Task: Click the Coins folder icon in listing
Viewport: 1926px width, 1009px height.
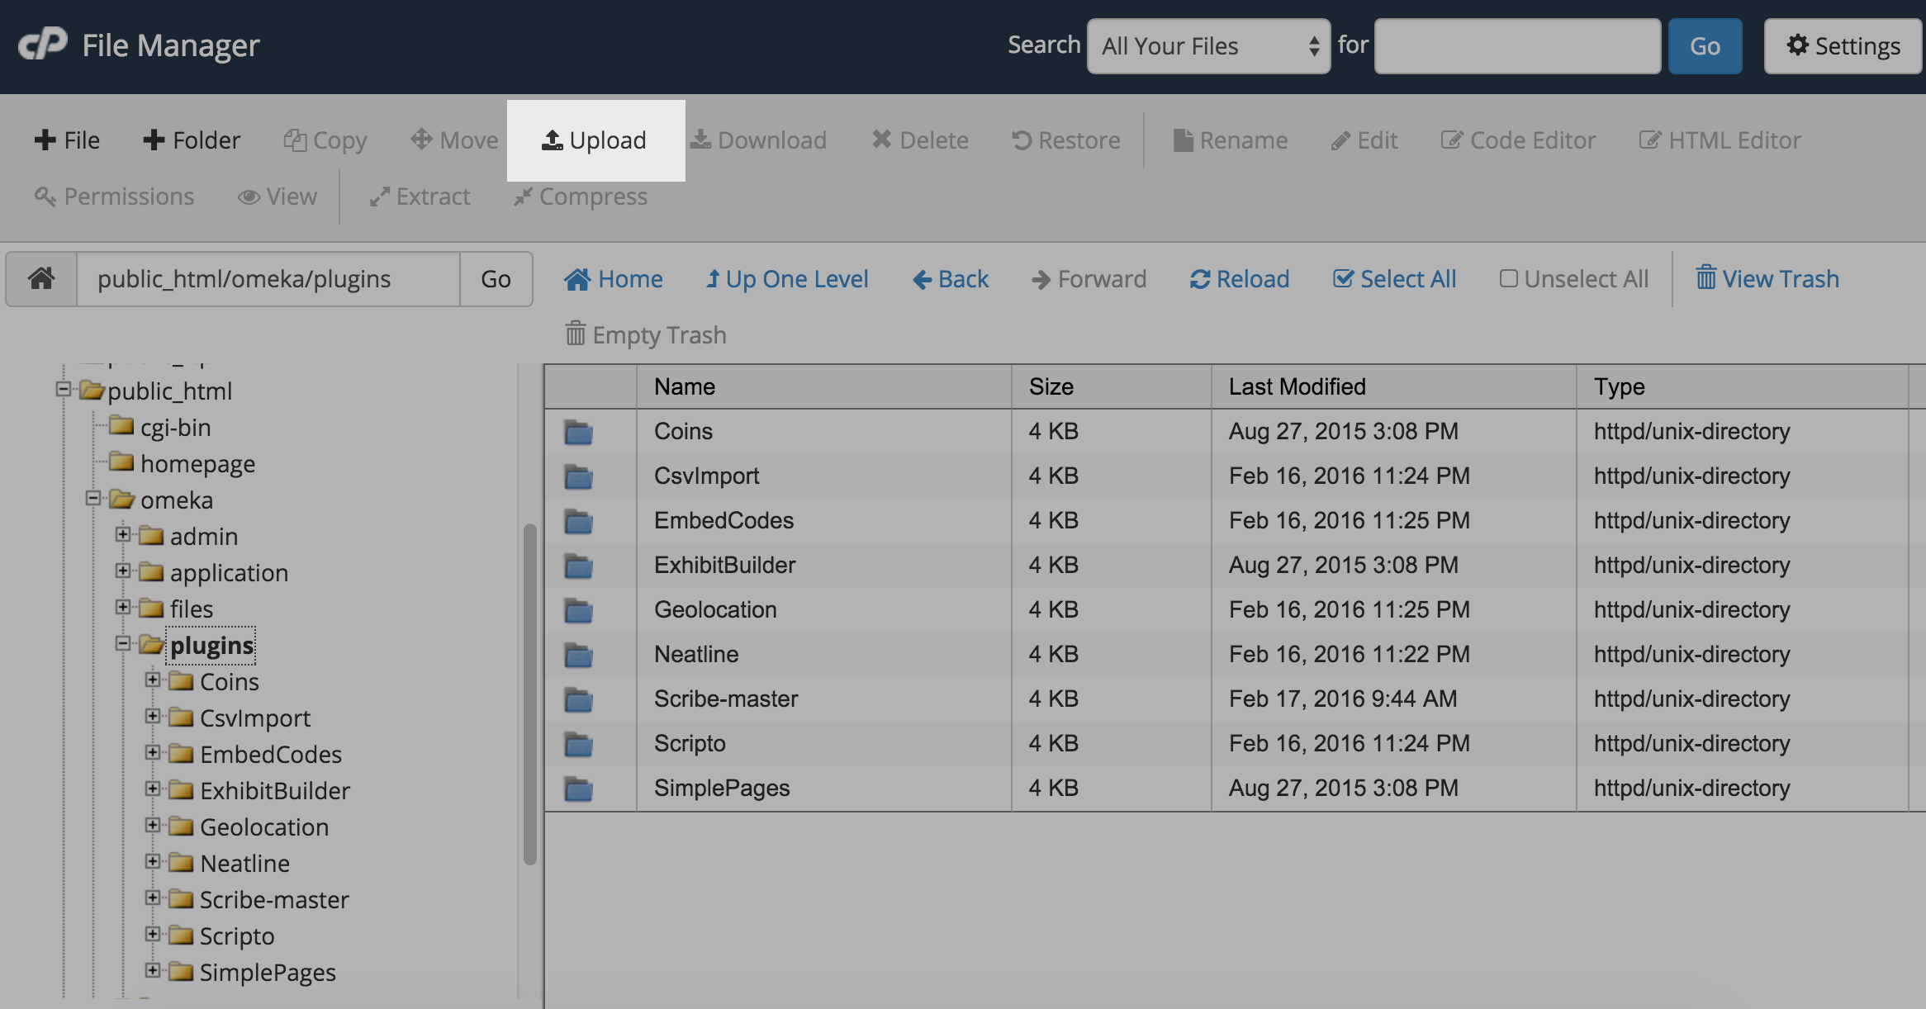Action: (578, 432)
